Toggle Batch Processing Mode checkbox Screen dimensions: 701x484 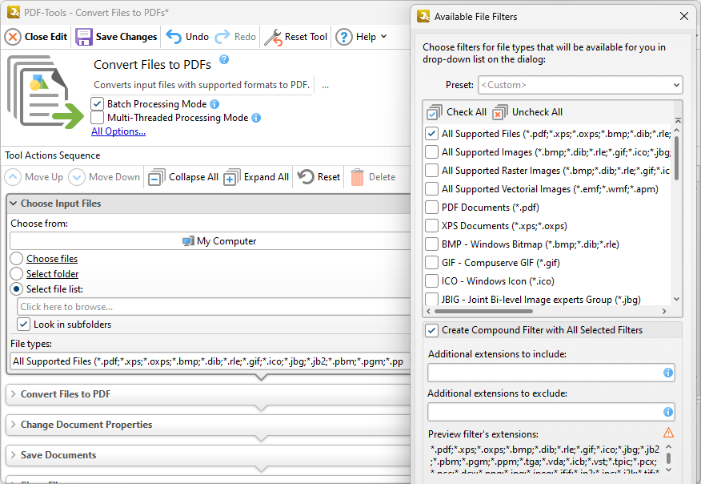click(x=97, y=104)
